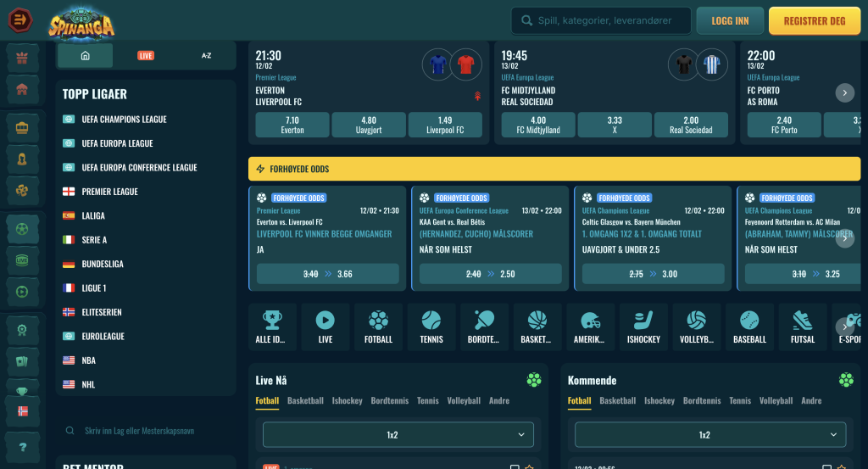
Task: Bet on Everton at odds 7.10
Action: [292, 125]
